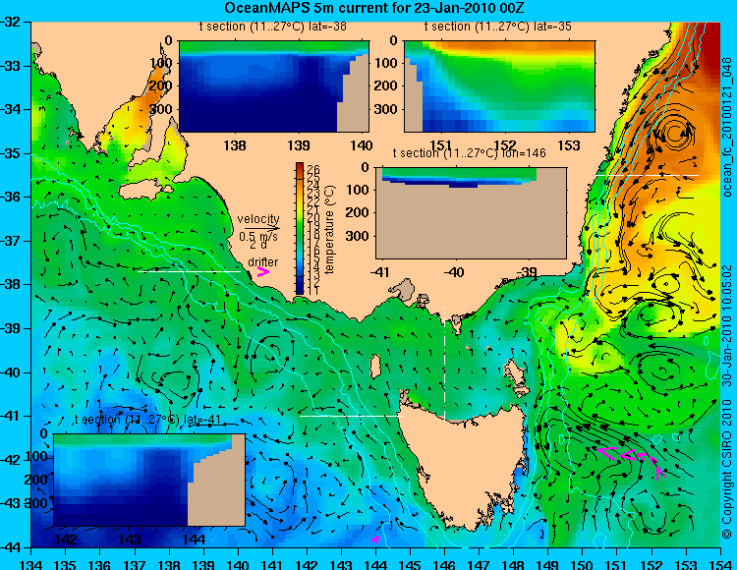This screenshot has height=570, width=737.
Task: Click the circular eddy near 153 east, -34.5
Action: pyautogui.click(x=675, y=133)
